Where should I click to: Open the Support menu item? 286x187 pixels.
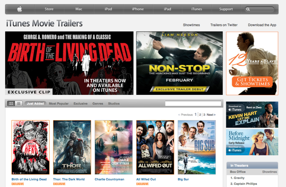tap(226, 9)
